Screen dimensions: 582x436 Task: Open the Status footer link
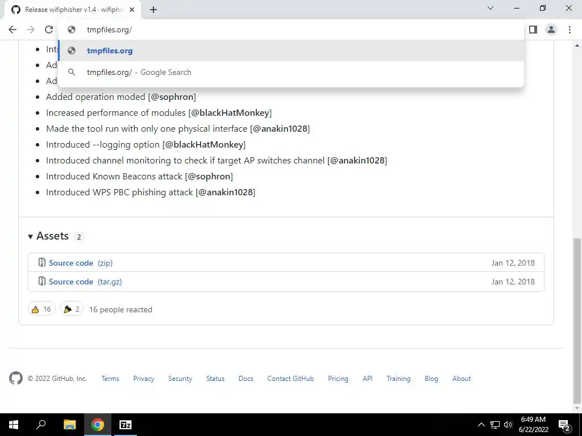click(215, 379)
